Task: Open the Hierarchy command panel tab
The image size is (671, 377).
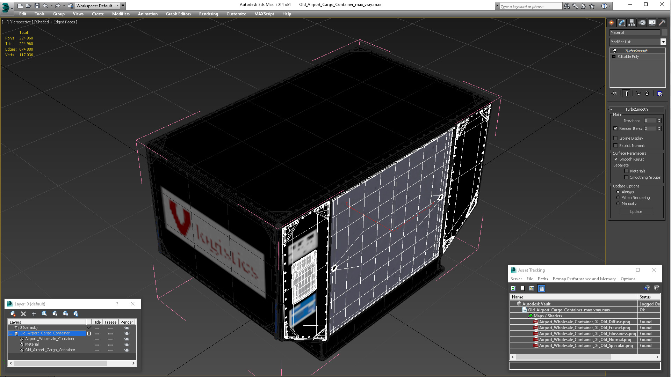Action: click(x=632, y=23)
